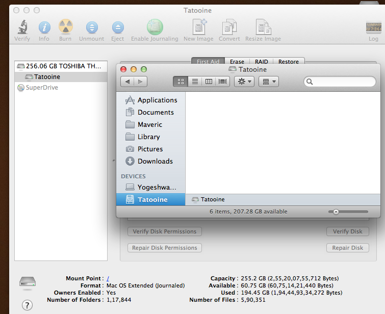Switch to the First Aid tab
Viewport: 385px width, 314px height.
[x=208, y=61]
